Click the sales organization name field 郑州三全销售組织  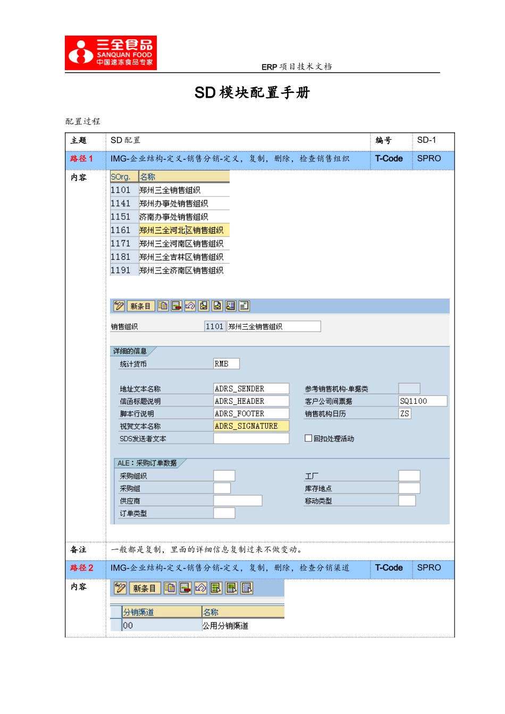pyautogui.click(x=274, y=326)
